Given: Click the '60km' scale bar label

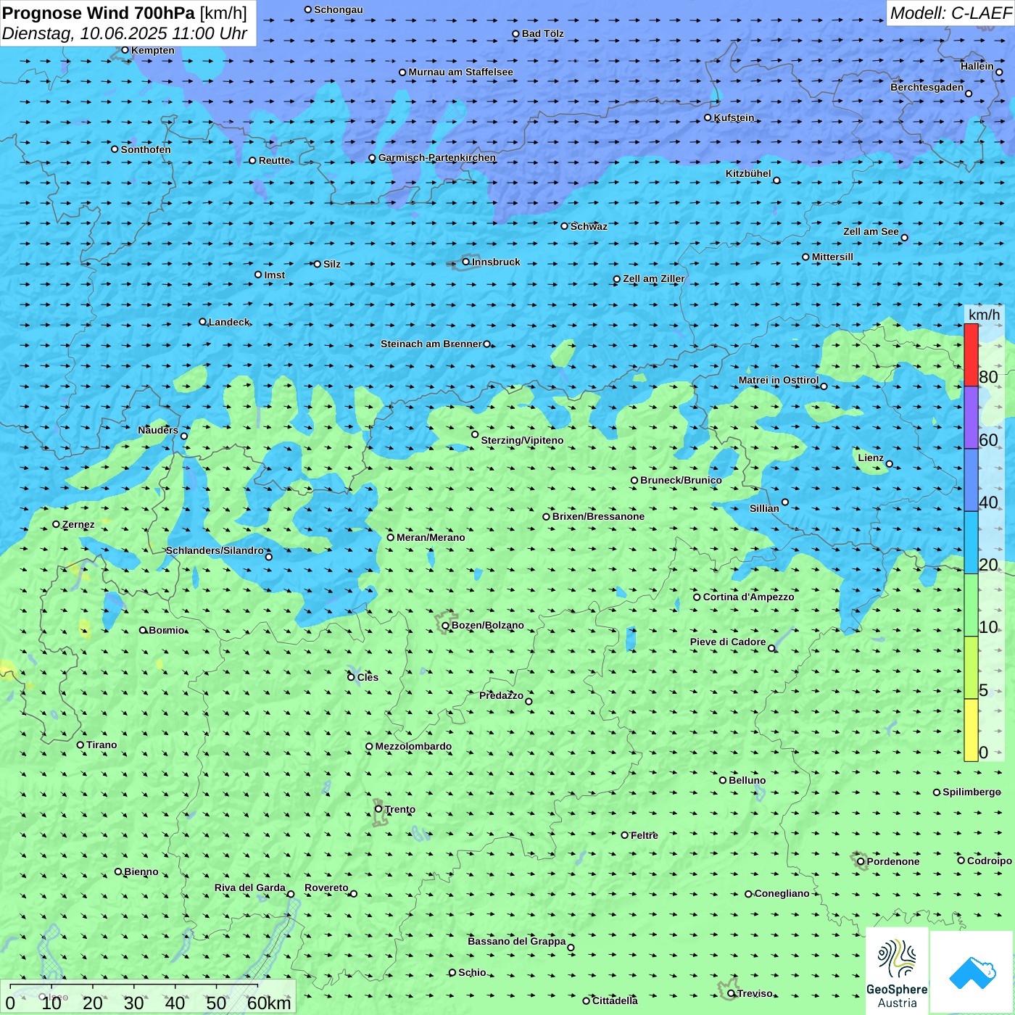Looking at the screenshot, I should tap(269, 1003).
